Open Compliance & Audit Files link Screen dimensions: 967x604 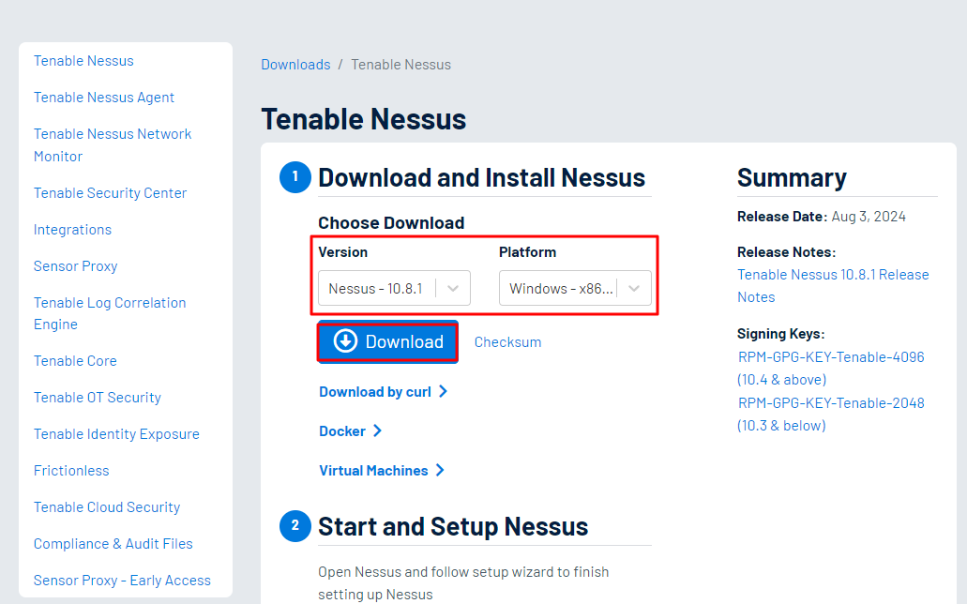tap(113, 544)
